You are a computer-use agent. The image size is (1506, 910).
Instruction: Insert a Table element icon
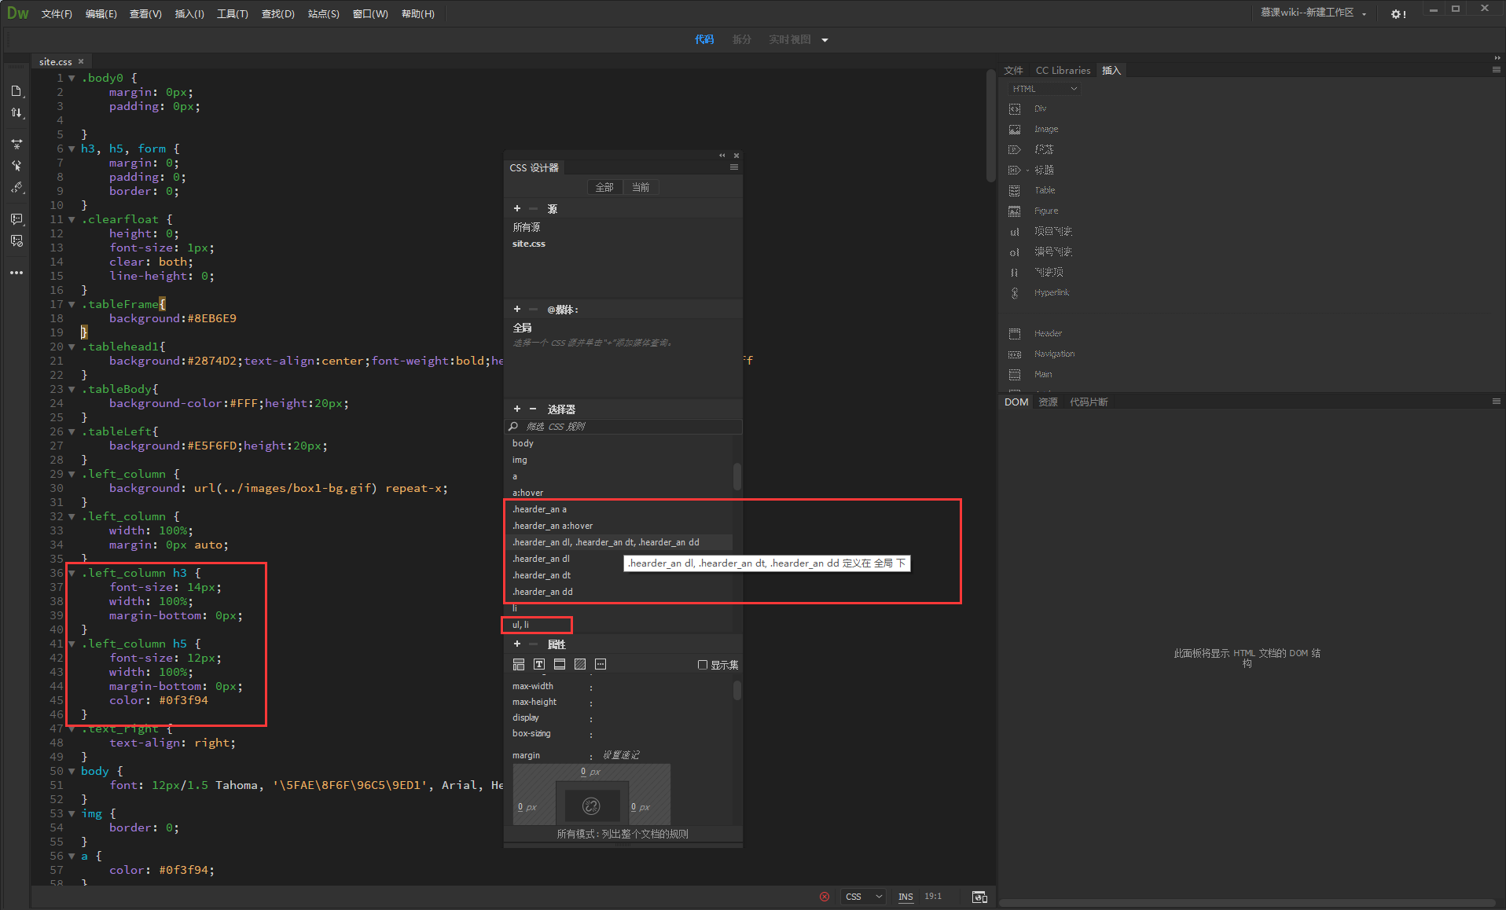1015,190
